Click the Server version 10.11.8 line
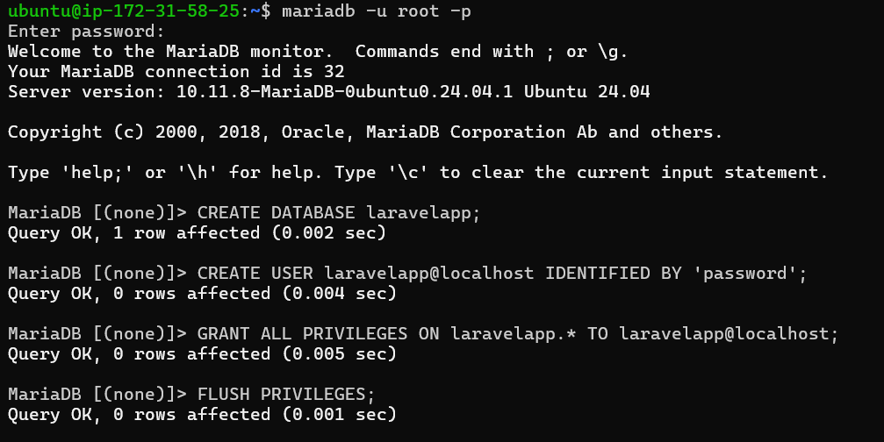The height and width of the screenshot is (442, 884). pyautogui.click(x=328, y=92)
